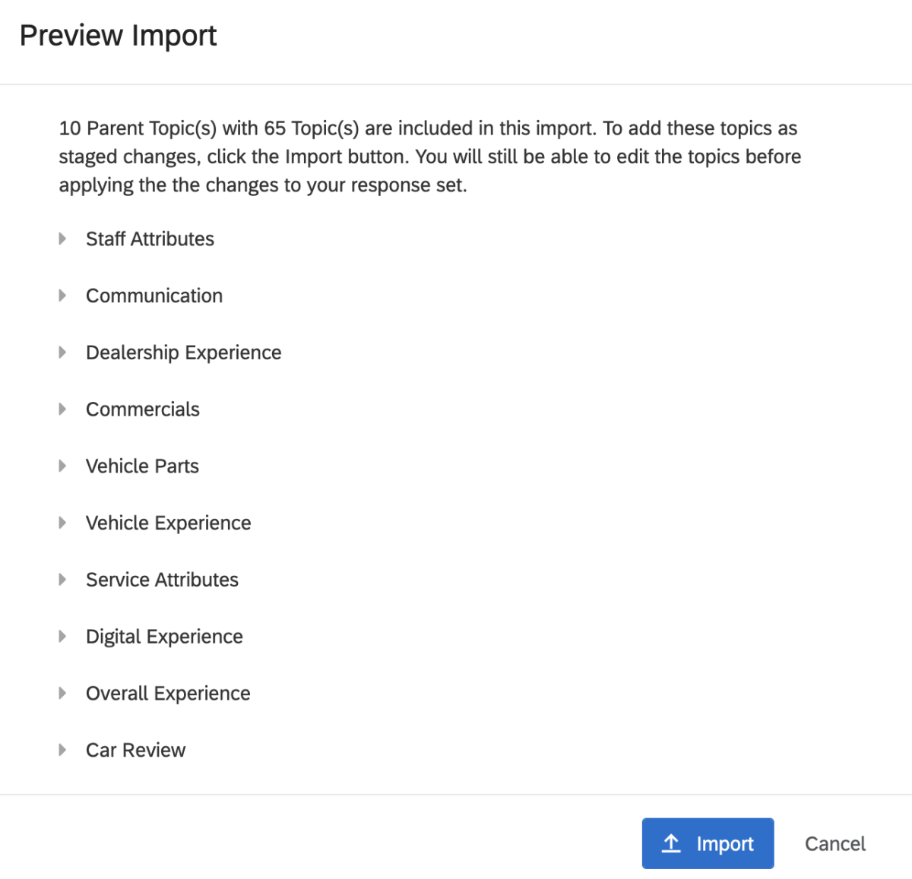Click the Preview Import dialog title
The width and height of the screenshot is (912, 879).
coord(119,35)
